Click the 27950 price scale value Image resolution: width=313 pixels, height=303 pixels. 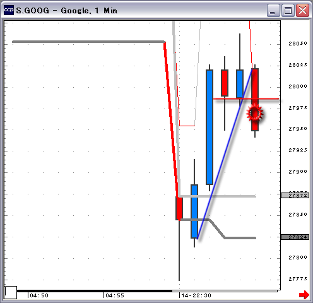point(298,129)
